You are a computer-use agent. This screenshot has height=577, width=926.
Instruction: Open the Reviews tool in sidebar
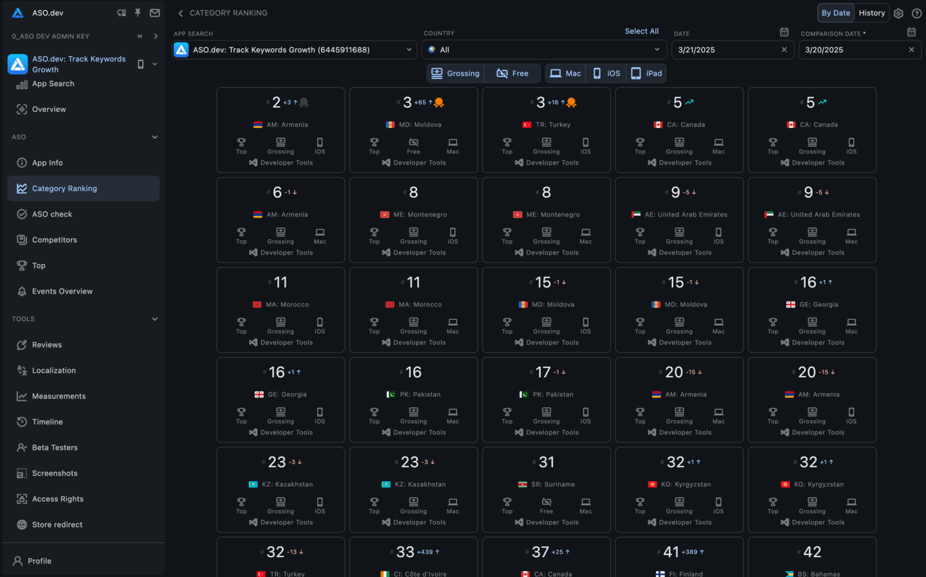coord(48,344)
